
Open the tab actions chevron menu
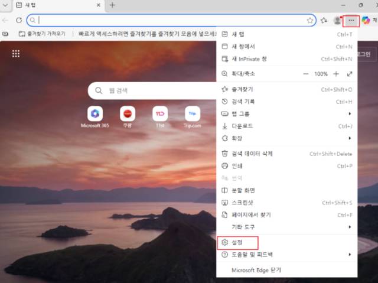(5, 5)
